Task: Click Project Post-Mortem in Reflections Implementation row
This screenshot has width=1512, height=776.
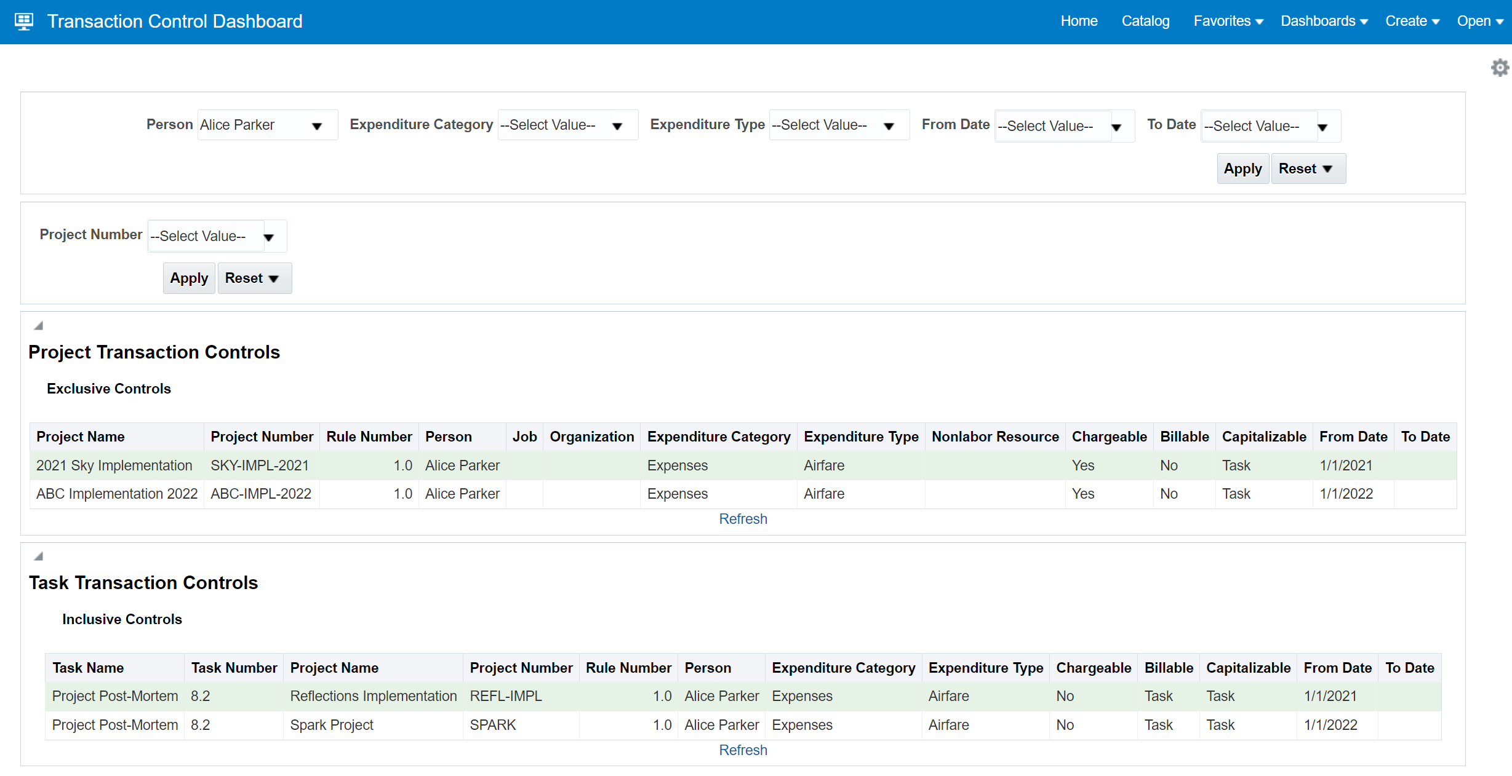Action: click(x=115, y=696)
